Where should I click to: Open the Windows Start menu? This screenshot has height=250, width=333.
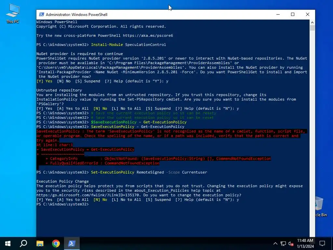8,243
